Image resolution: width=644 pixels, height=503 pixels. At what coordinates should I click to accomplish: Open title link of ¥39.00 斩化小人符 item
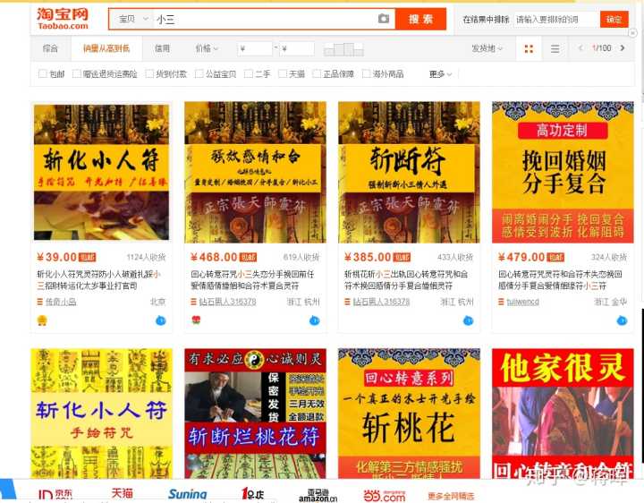99,279
